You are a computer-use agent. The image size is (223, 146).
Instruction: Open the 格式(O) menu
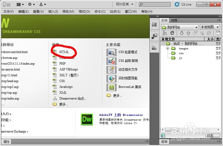pos(84,12)
